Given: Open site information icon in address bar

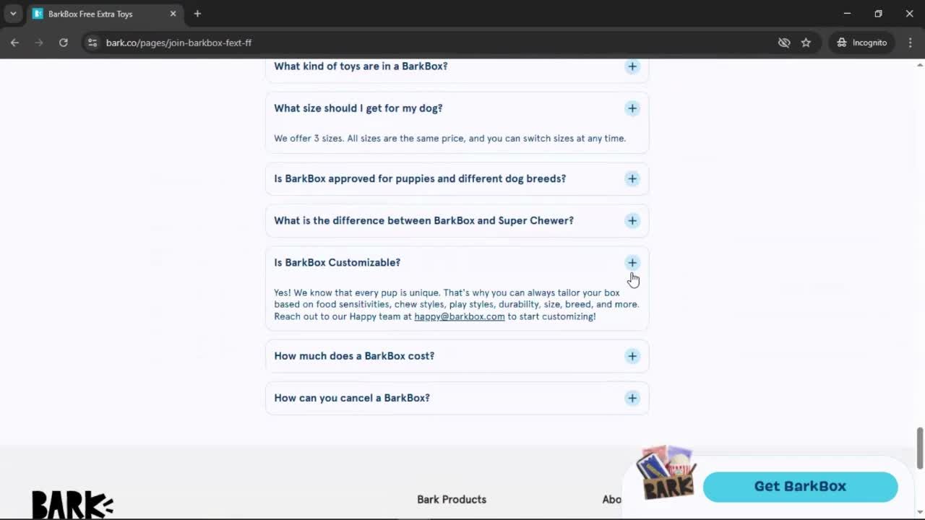Looking at the screenshot, I should point(92,43).
